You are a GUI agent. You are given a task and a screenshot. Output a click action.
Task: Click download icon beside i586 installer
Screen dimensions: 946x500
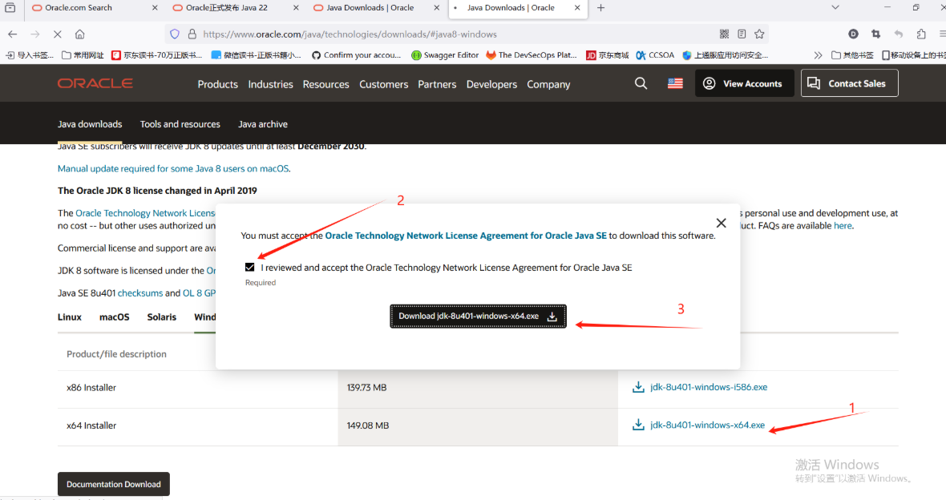point(638,387)
